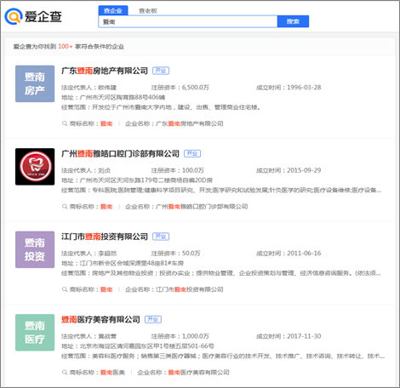This screenshot has width=400, height=388.
Task: Click address 广州市天河区陶育路88号406铺
Action: point(123,98)
